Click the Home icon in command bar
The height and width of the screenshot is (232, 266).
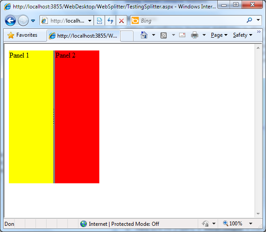click(x=144, y=35)
